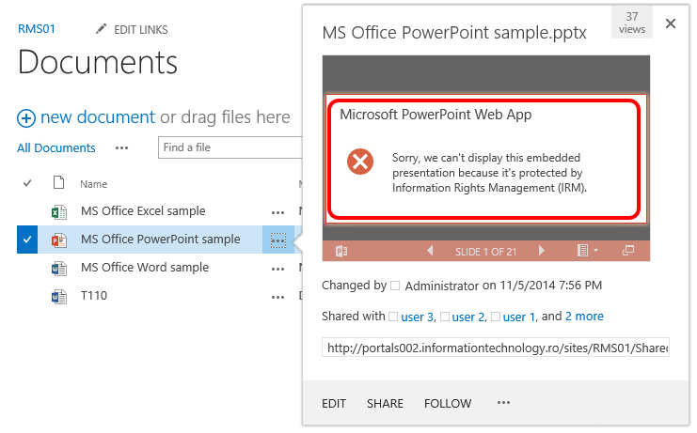This screenshot has width=697, height=433.
Task: Close the document callout with the X
Action: point(671,23)
